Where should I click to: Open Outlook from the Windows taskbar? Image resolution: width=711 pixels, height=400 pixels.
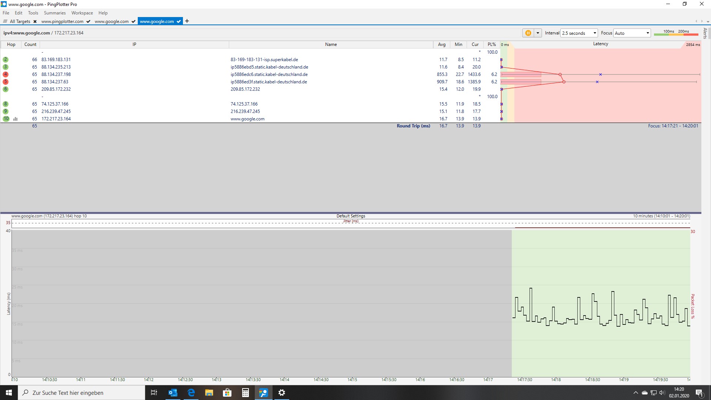173,393
